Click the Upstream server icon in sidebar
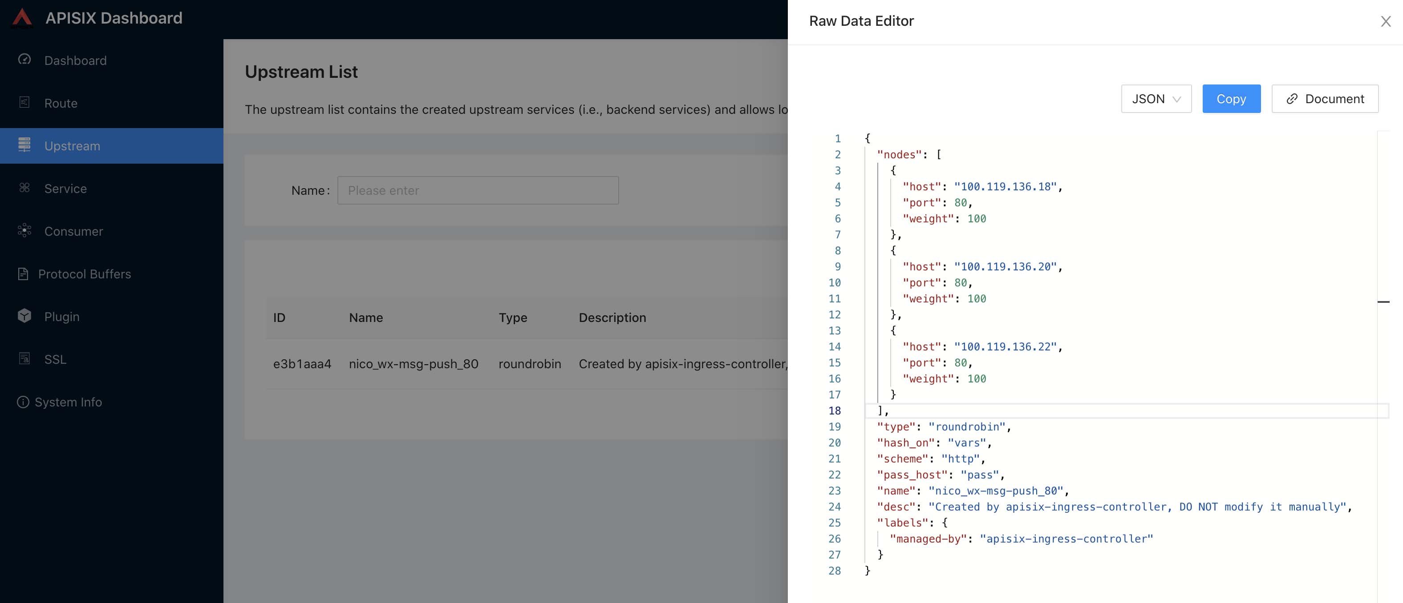1403x603 pixels. (x=24, y=145)
